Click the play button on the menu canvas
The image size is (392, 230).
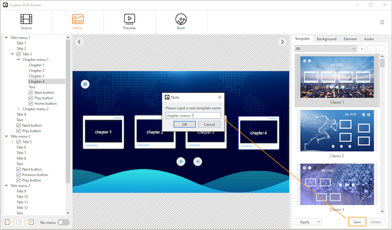point(181,161)
